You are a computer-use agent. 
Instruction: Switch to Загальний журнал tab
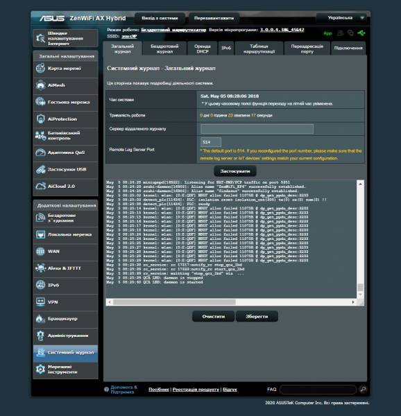coord(122,49)
